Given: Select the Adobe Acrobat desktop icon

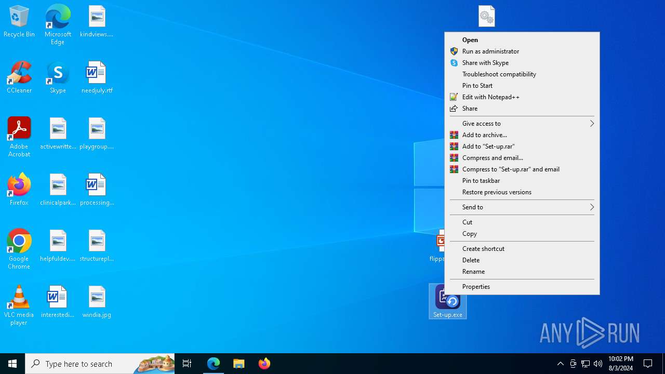Looking at the screenshot, I should pyautogui.click(x=19, y=137).
